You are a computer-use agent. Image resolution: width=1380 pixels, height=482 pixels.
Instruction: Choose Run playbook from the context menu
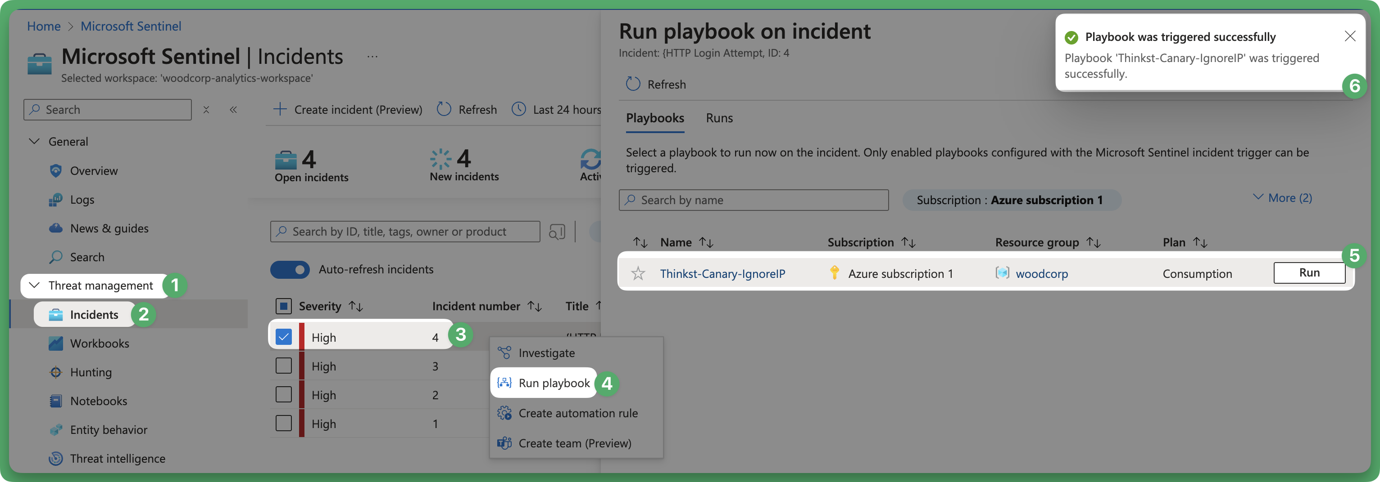point(544,383)
